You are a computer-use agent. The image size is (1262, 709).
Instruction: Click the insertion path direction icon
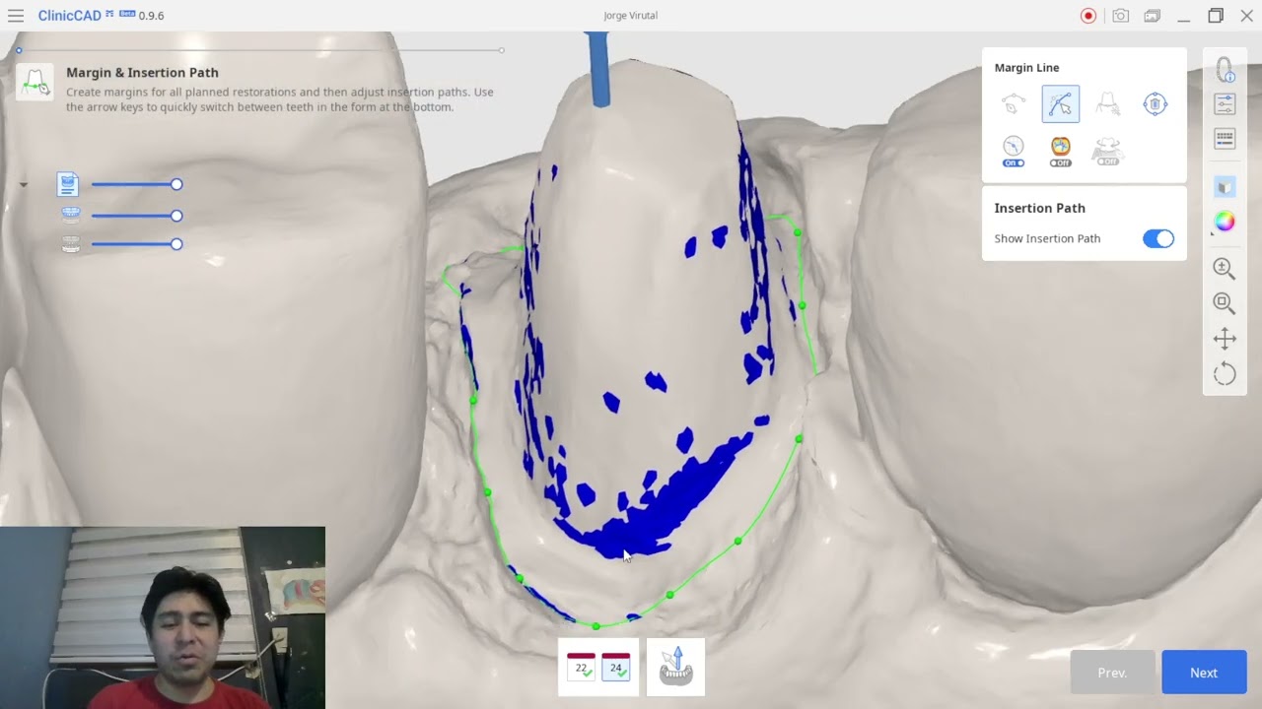pyautogui.click(x=676, y=667)
